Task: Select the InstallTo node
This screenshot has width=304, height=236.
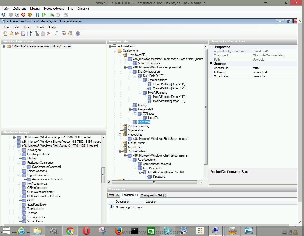Action: [153, 118]
